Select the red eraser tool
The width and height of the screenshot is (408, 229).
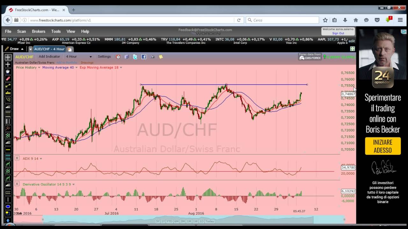tap(8, 79)
